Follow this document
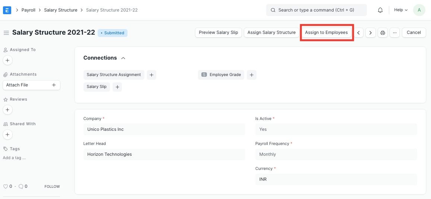Viewport: 431px width, 199px height. 52,186
